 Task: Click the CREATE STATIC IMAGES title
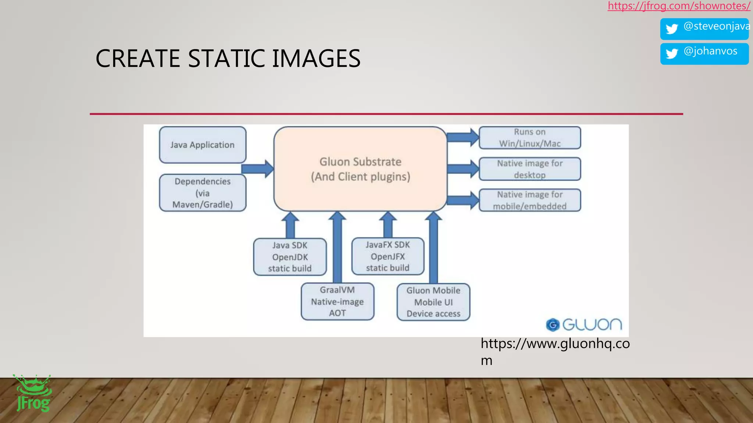click(228, 58)
